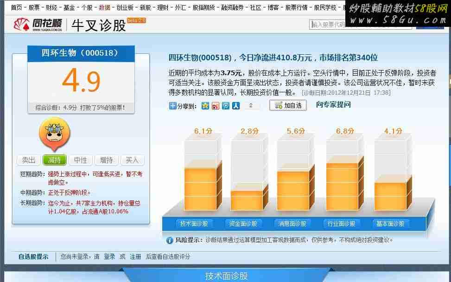Open 理财 in top navigation
The width and height of the screenshot is (451, 282).
(x=163, y=8)
